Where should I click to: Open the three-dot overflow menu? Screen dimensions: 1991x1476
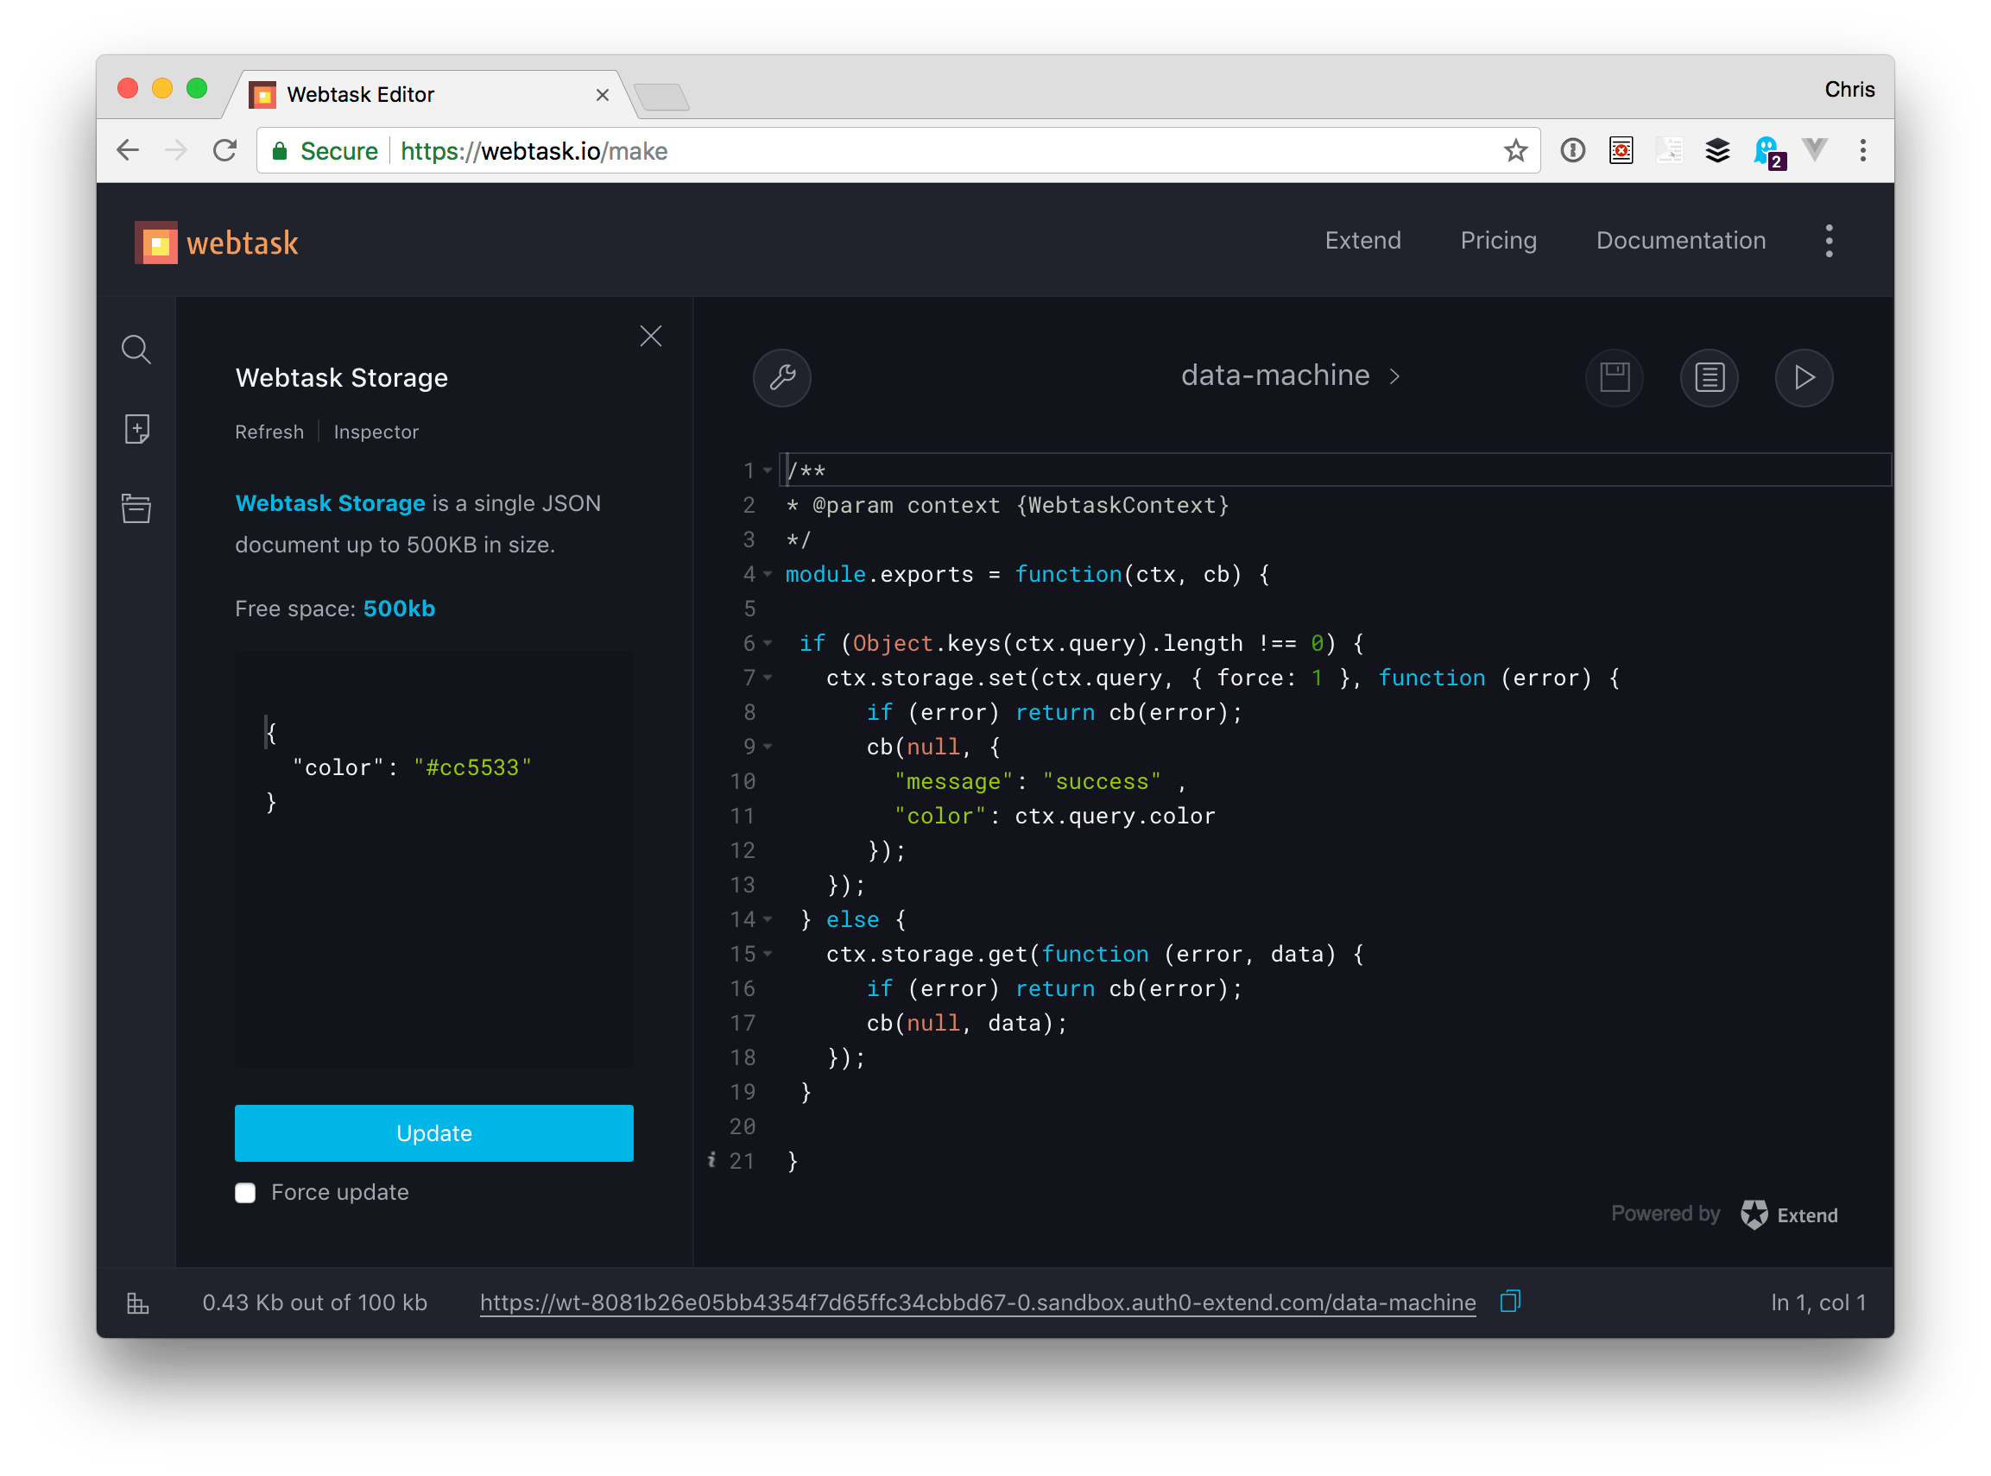tap(1829, 240)
